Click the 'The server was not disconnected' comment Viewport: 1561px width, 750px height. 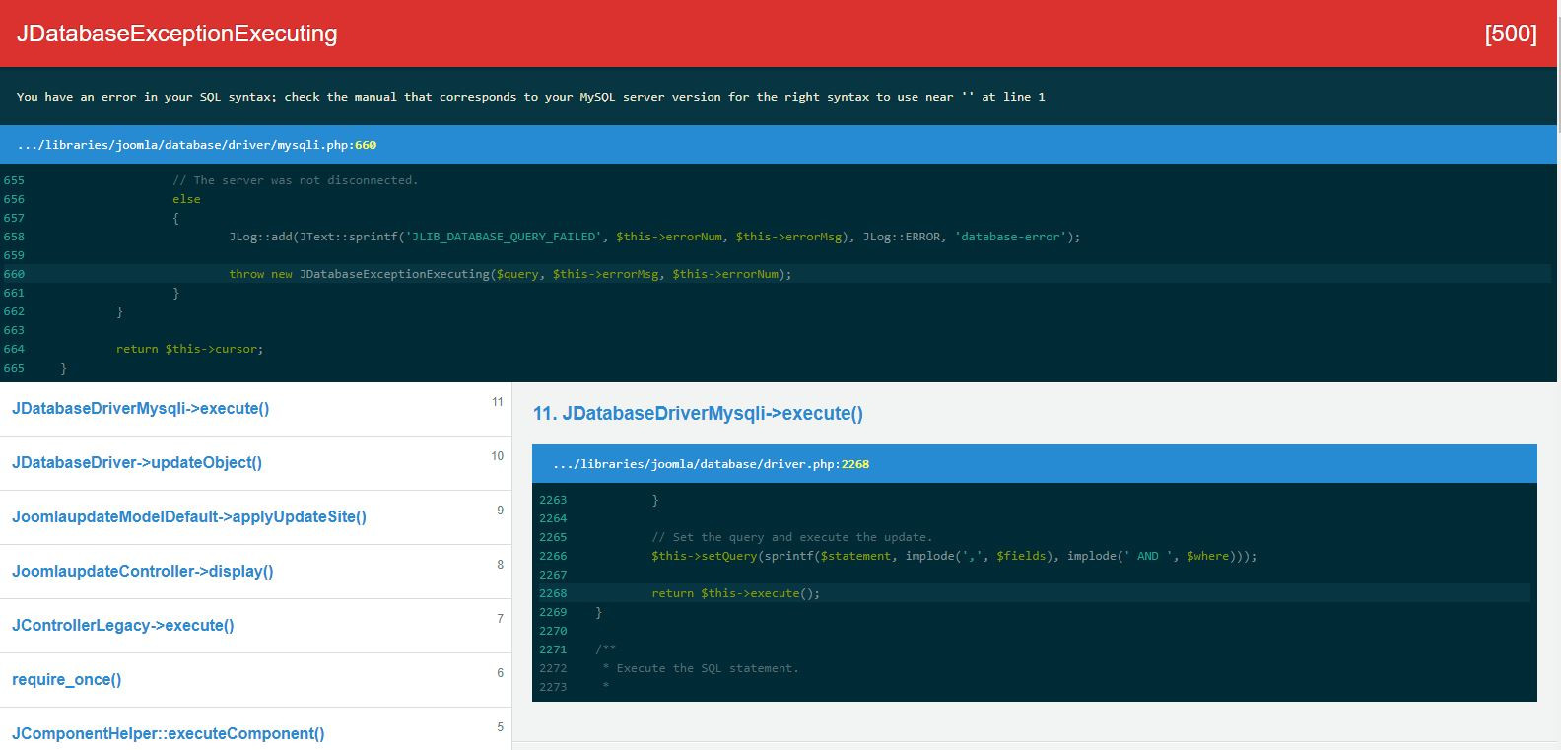click(x=296, y=180)
